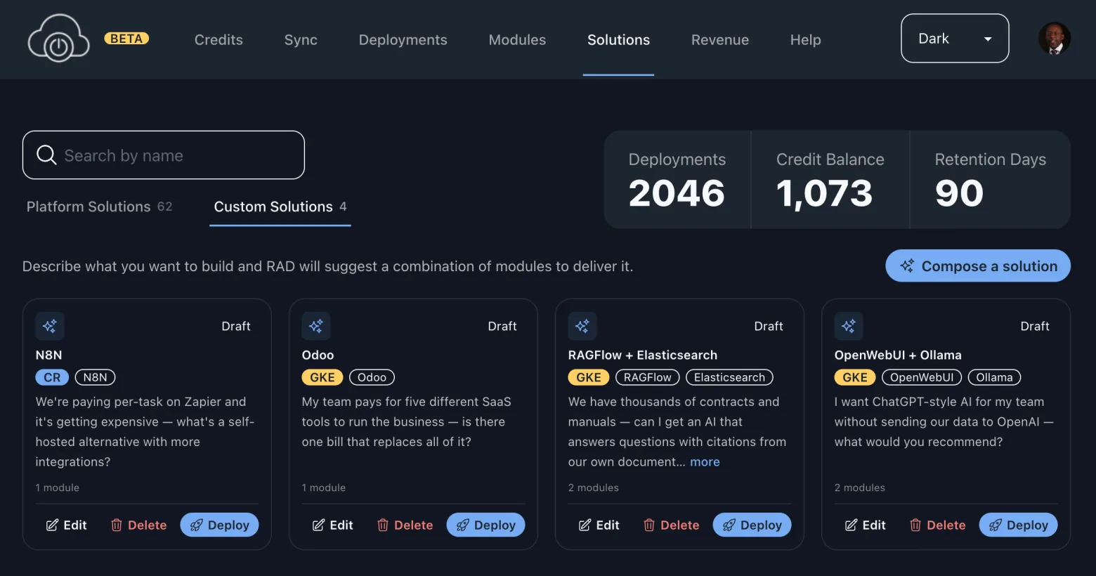Image resolution: width=1096 pixels, height=576 pixels.
Task: Click the Compose a solution button
Action: [978, 266]
